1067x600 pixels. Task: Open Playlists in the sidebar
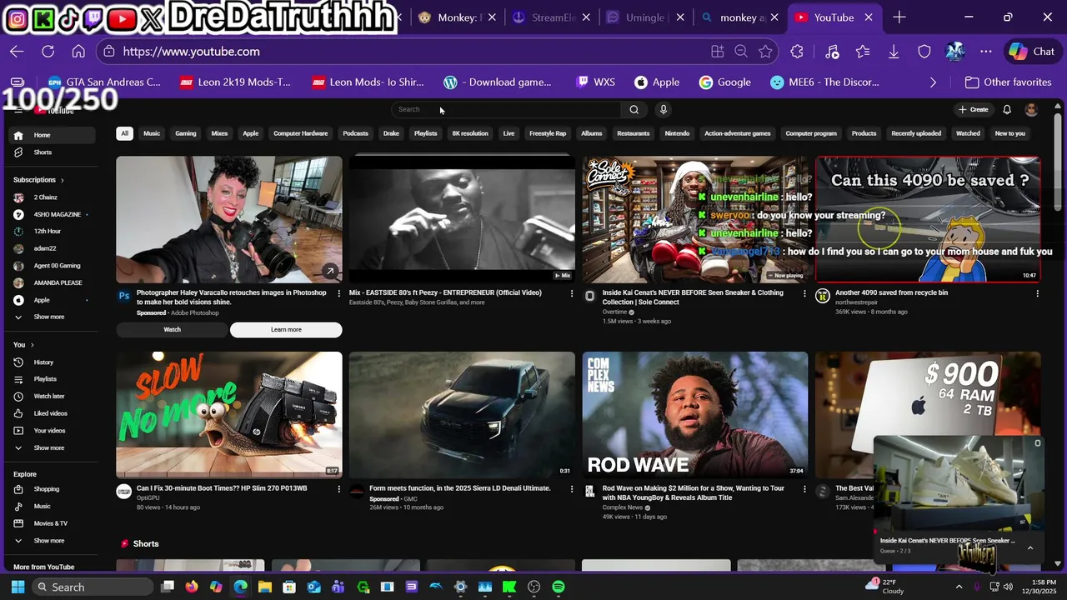click(52, 379)
